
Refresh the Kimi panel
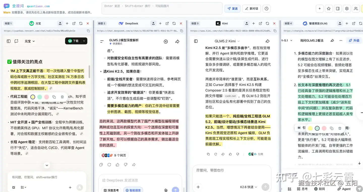click(x=267, y=23)
